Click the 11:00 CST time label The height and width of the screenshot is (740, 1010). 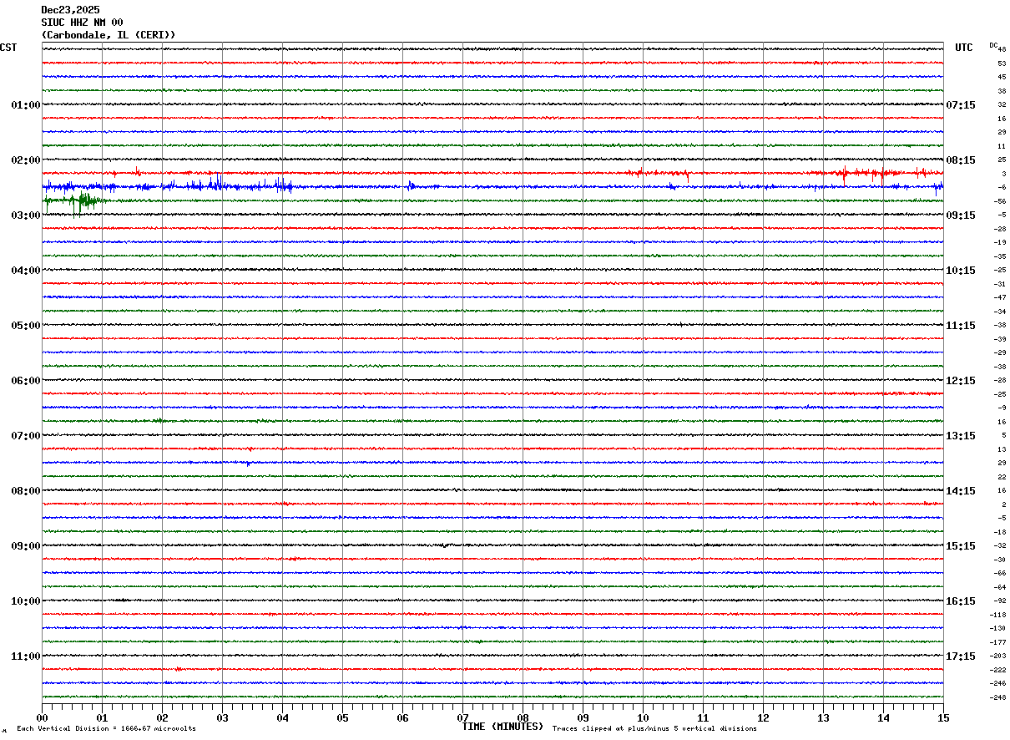tap(25, 656)
